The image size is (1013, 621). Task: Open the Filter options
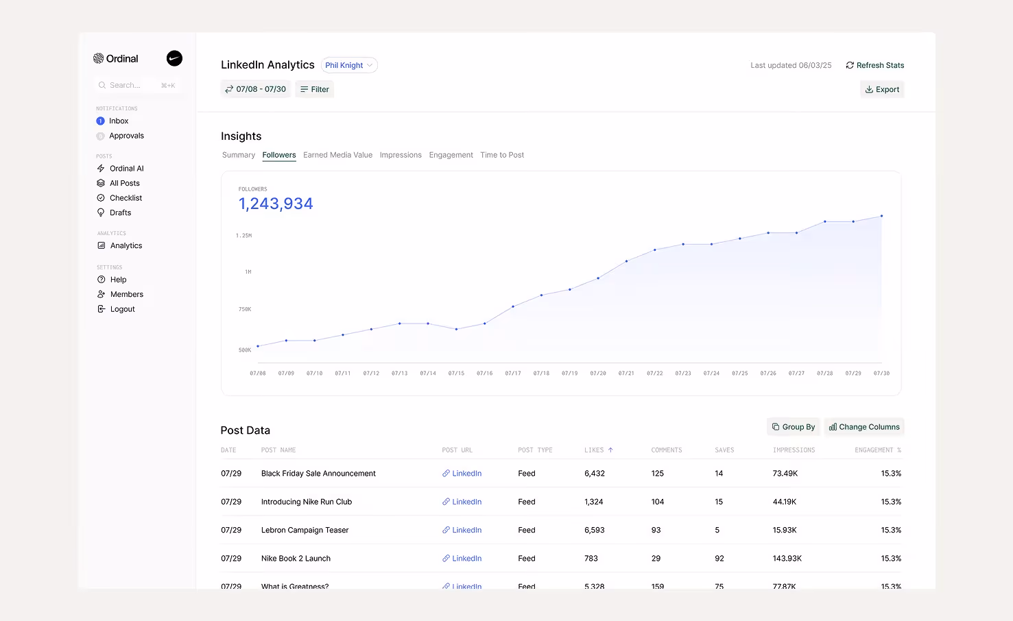314,89
